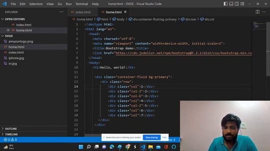This screenshot has width=270, height=151.
Task: Toggle the bottom panel layout icon
Action: pyautogui.click(x=231, y=4)
